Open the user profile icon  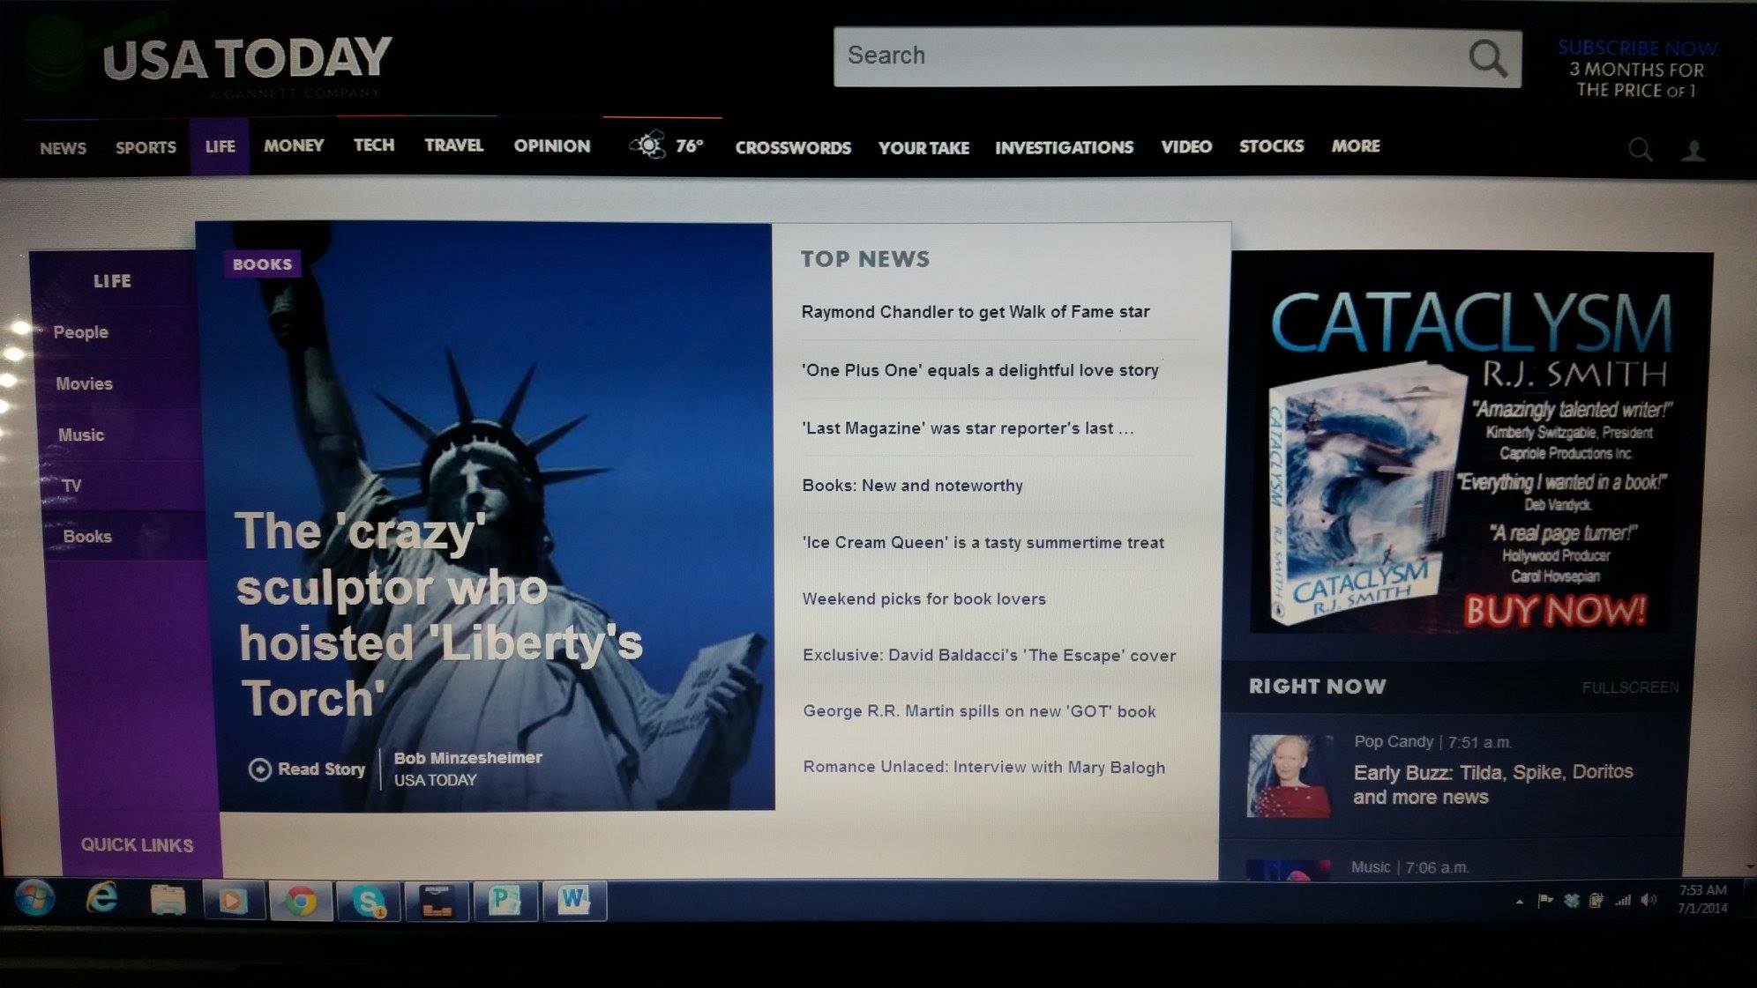1693,151
